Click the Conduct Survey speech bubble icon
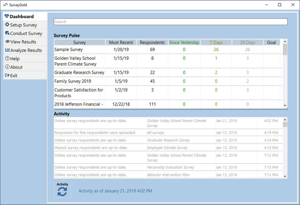 tap(7, 33)
